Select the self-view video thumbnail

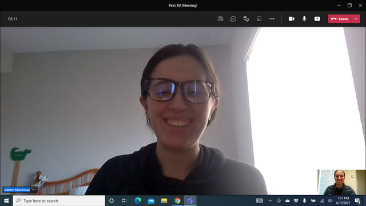(x=341, y=183)
